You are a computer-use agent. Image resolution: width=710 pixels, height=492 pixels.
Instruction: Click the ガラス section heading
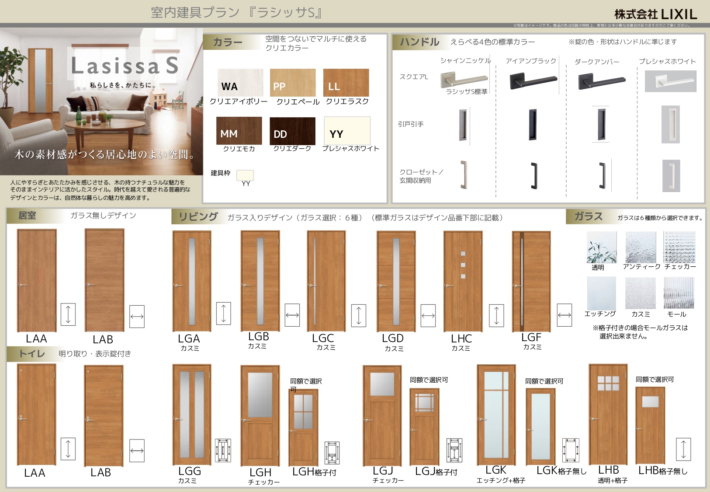[x=588, y=216]
